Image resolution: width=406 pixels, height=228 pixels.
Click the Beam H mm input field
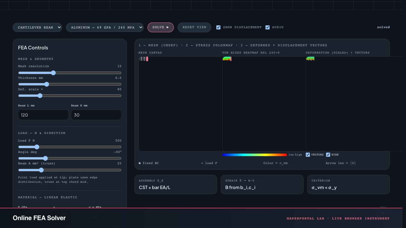[96, 115]
